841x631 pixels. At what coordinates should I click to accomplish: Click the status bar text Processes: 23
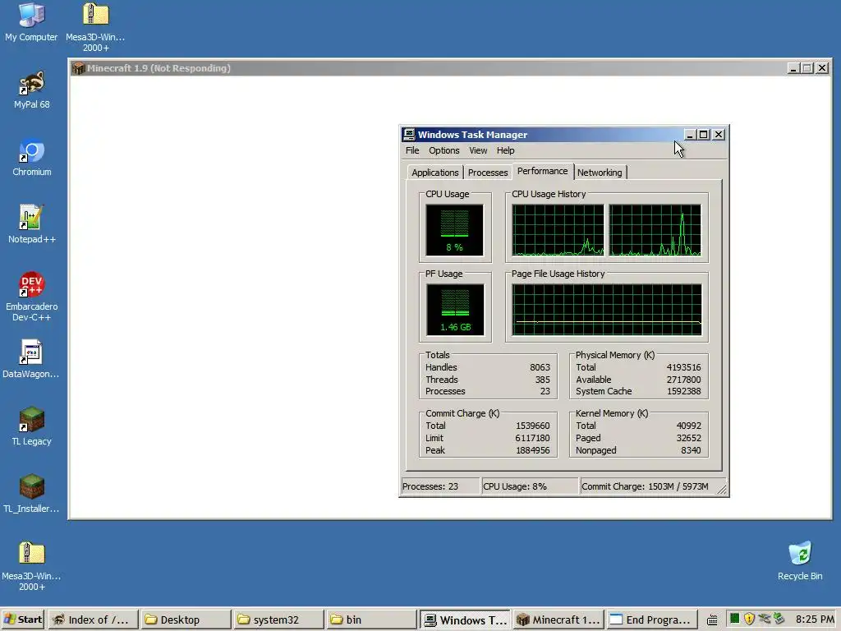point(430,486)
